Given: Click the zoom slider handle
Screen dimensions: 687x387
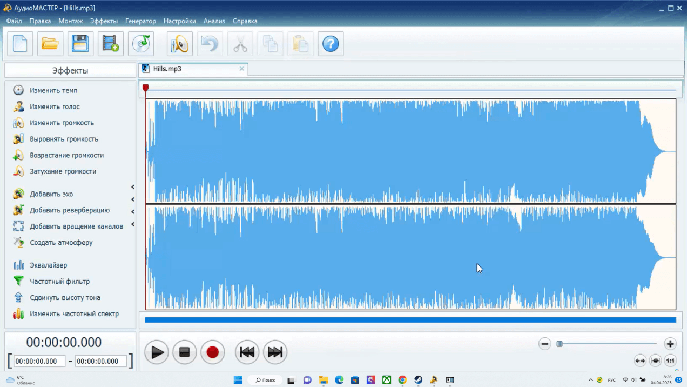Looking at the screenshot, I should pos(560,344).
